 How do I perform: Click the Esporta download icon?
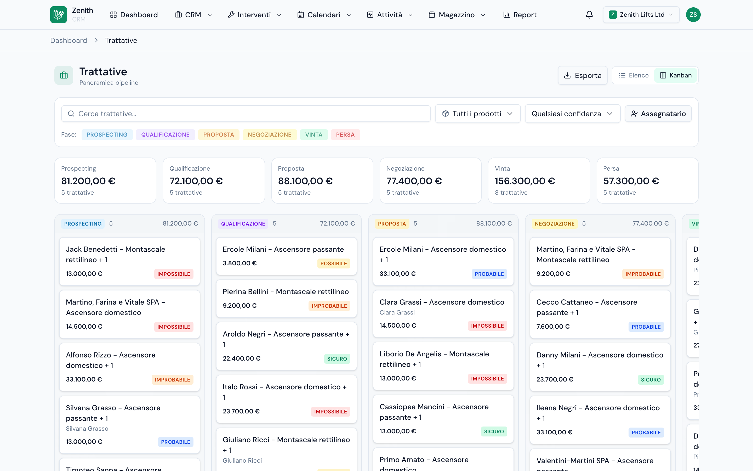pyautogui.click(x=567, y=75)
